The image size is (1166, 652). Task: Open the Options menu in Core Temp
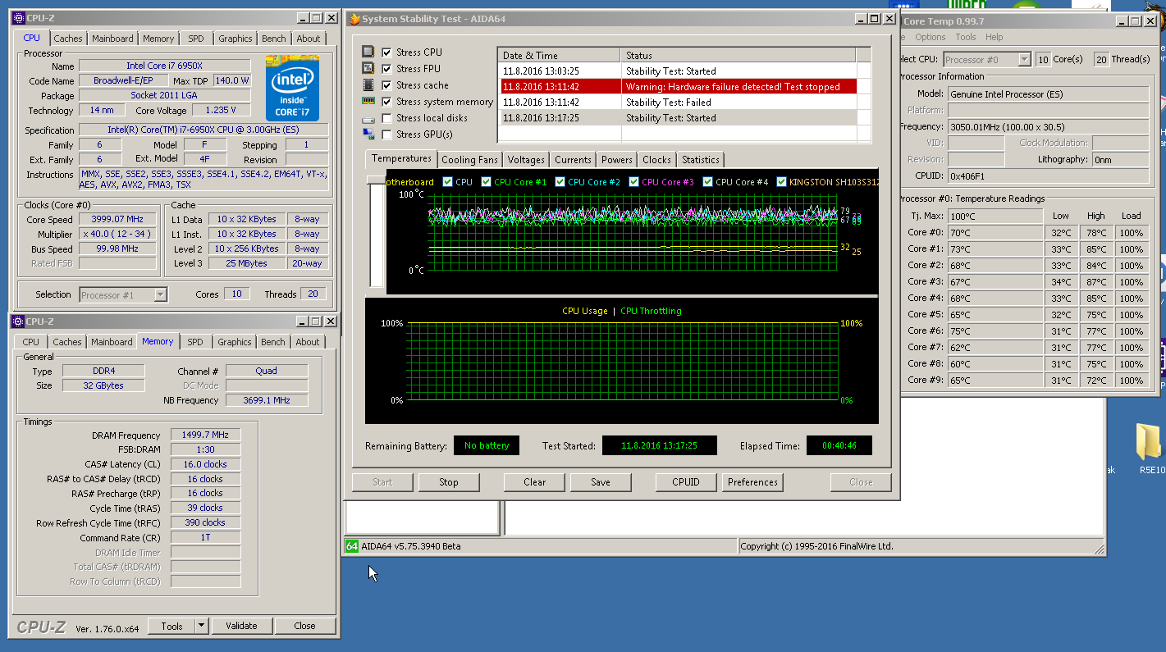(930, 37)
